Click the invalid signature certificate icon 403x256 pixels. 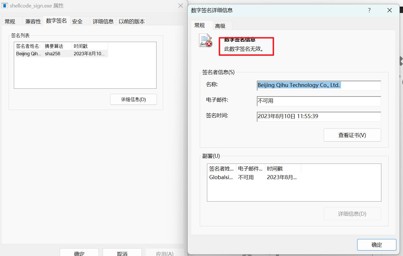206,40
